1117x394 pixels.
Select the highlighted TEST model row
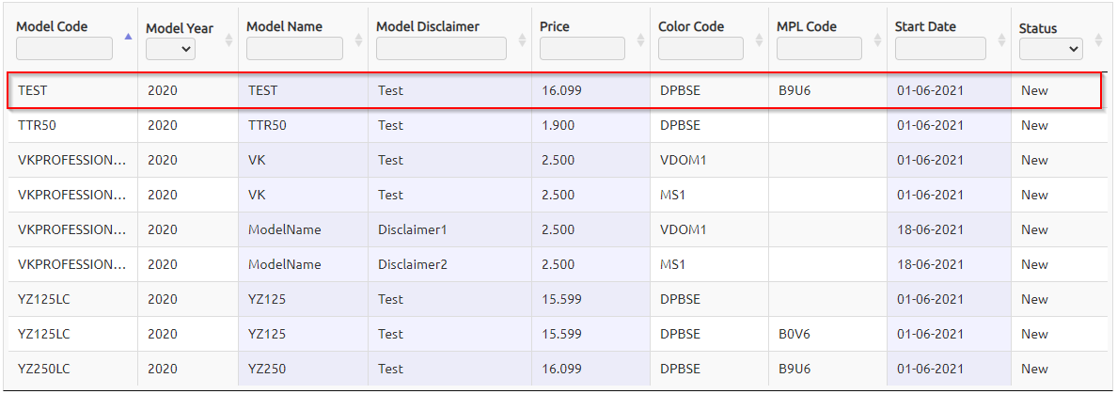click(554, 90)
